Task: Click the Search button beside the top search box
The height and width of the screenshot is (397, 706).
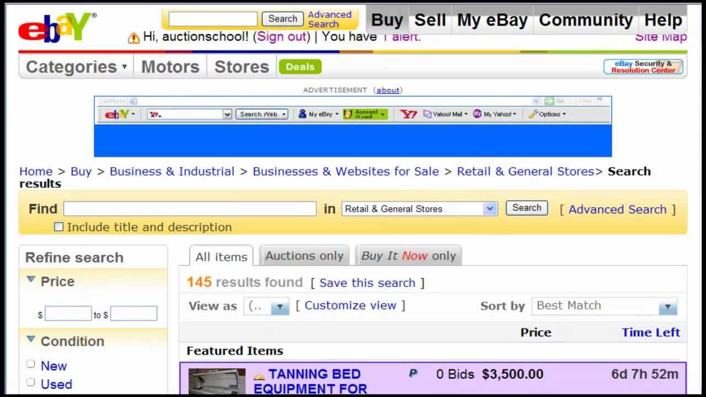Action: click(x=282, y=19)
